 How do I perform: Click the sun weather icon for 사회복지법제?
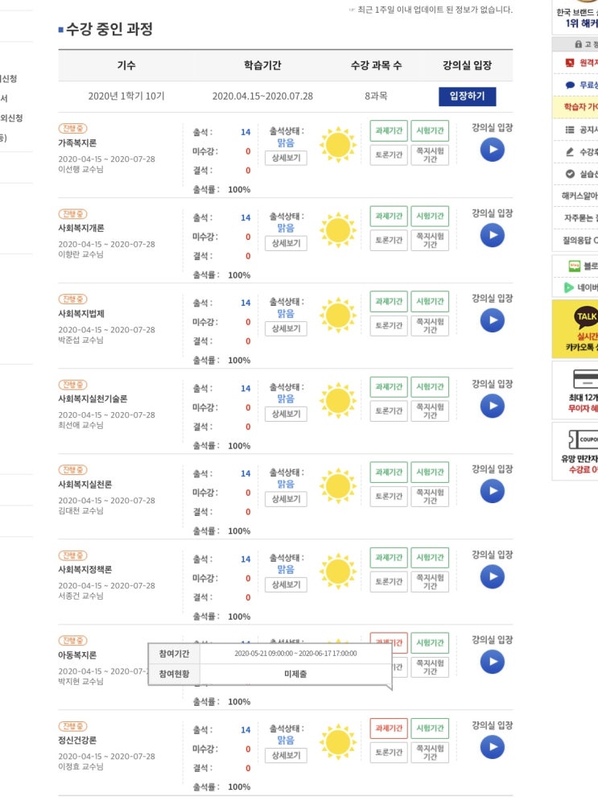[x=338, y=316]
